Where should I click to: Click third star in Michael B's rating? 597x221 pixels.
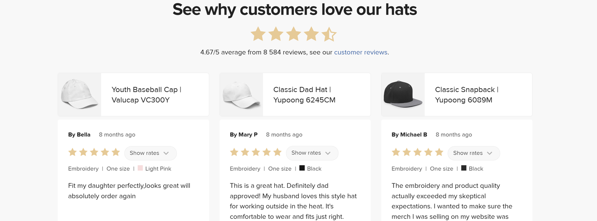418,152
